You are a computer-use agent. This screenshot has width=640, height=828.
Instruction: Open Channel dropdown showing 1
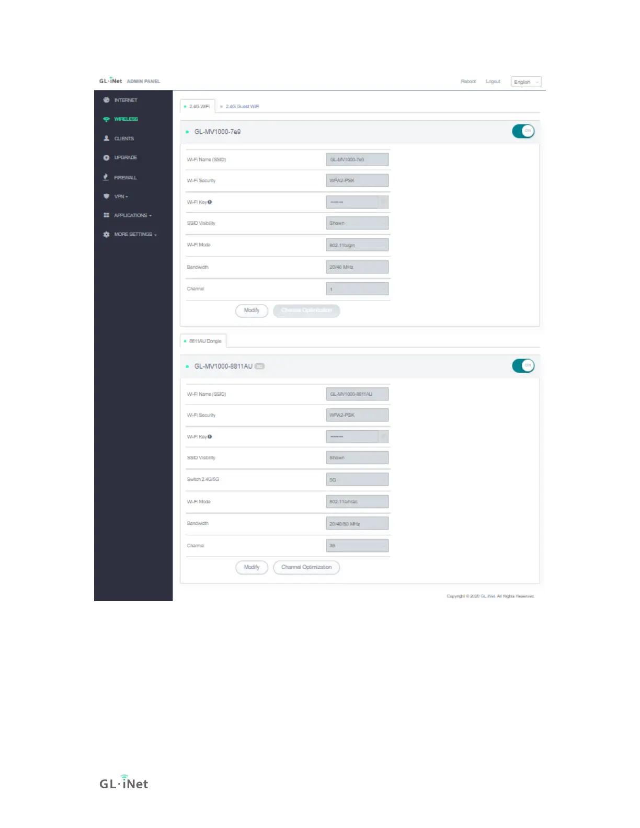click(x=357, y=289)
